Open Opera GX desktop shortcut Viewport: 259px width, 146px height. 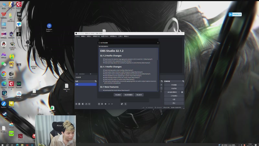pos(19,85)
